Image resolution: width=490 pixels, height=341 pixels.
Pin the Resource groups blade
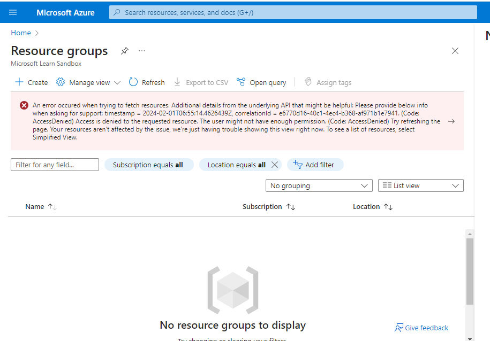pos(125,51)
